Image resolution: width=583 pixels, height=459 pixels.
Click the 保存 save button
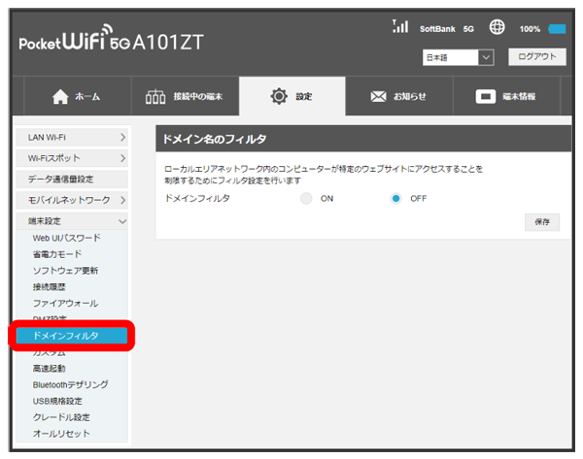[x=541, y=222]
